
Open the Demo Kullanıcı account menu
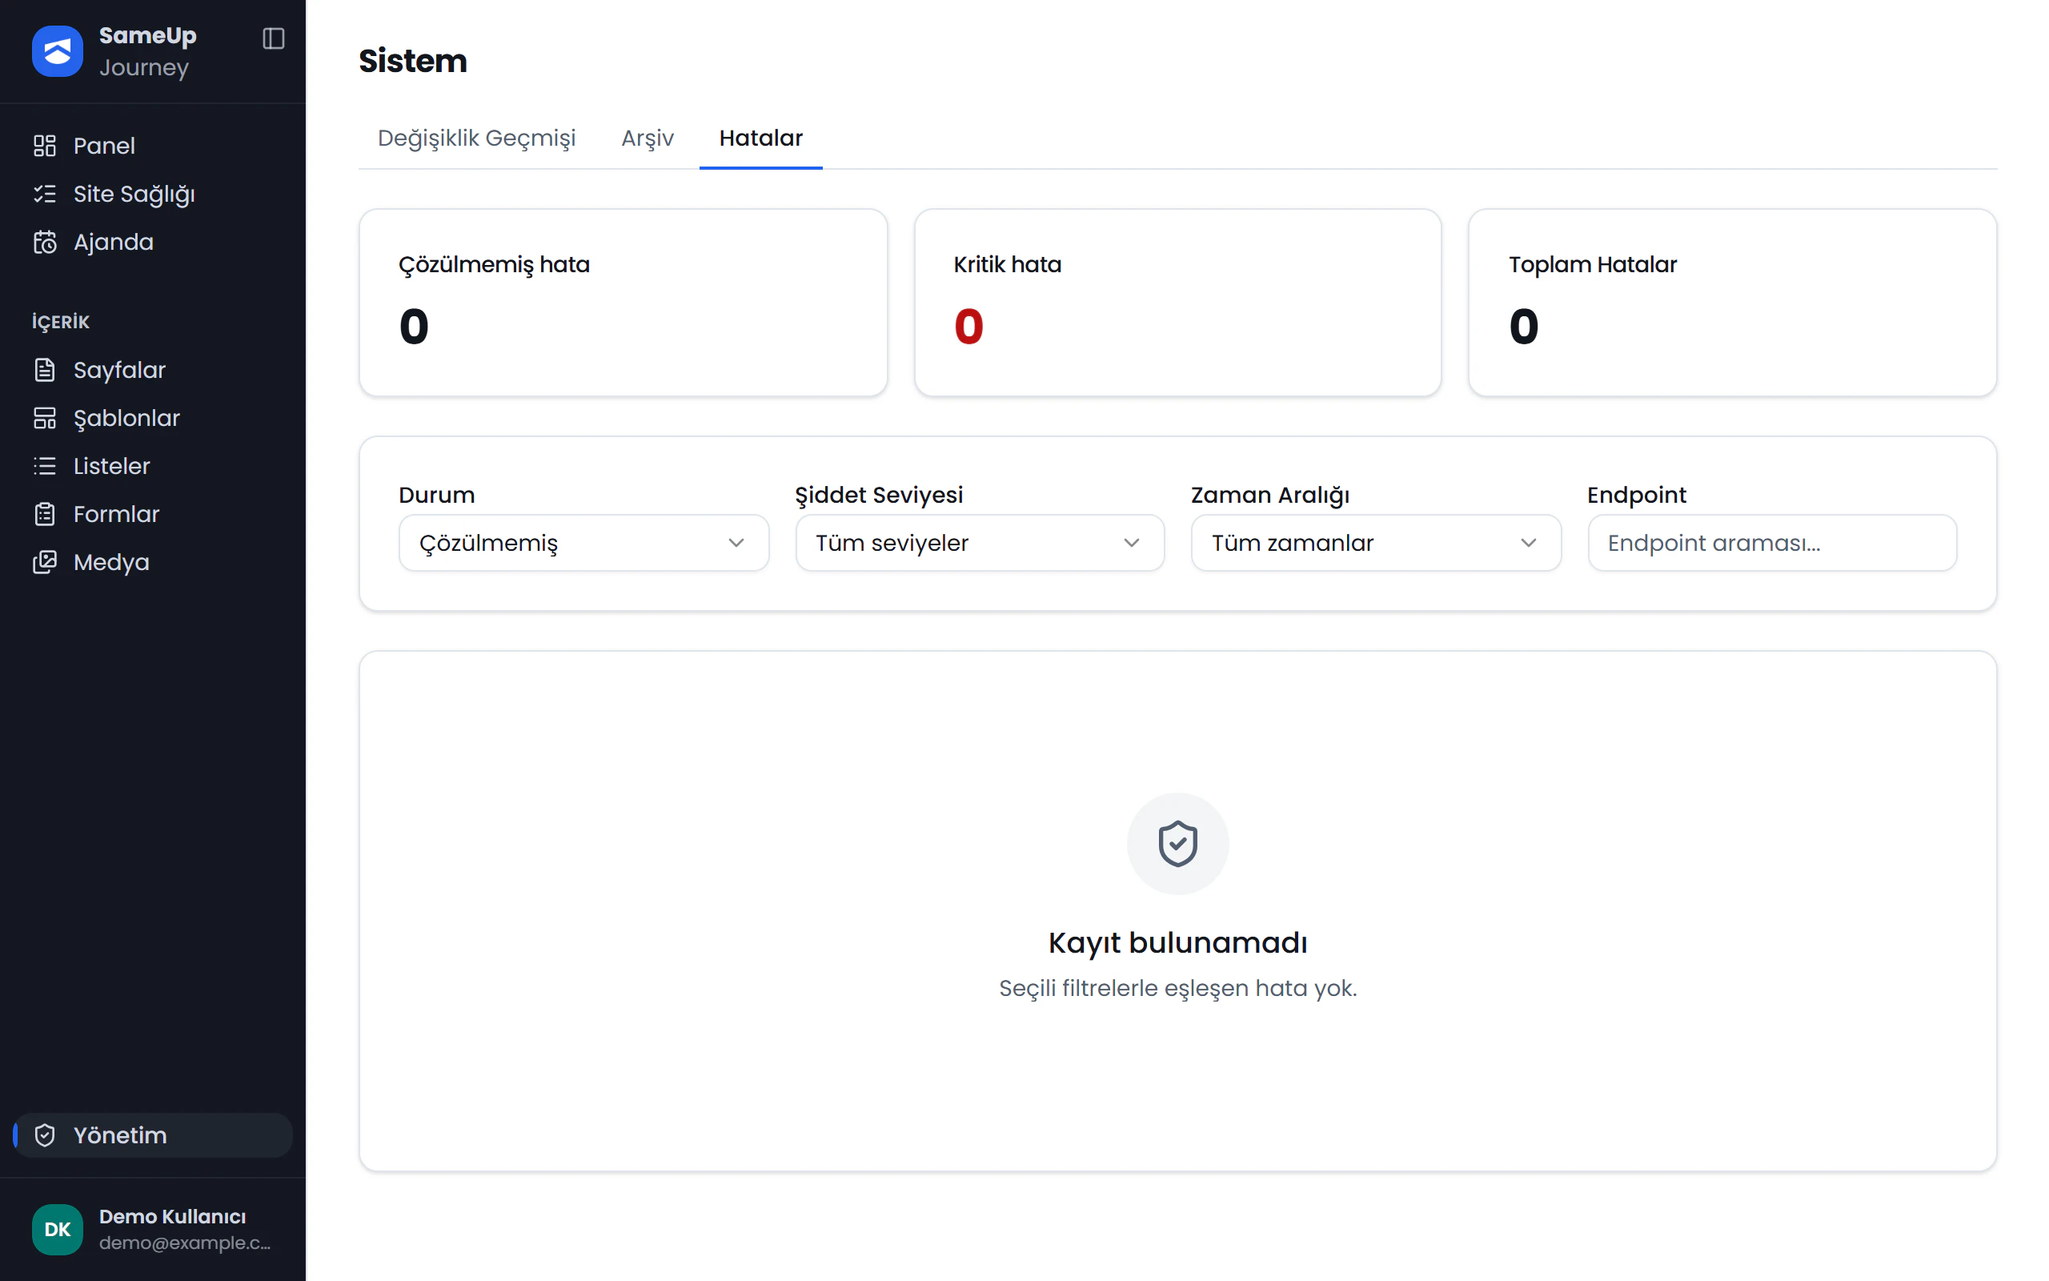152,1229
